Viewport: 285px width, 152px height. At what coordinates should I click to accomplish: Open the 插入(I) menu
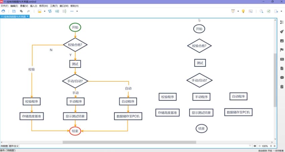click(34, 6)
